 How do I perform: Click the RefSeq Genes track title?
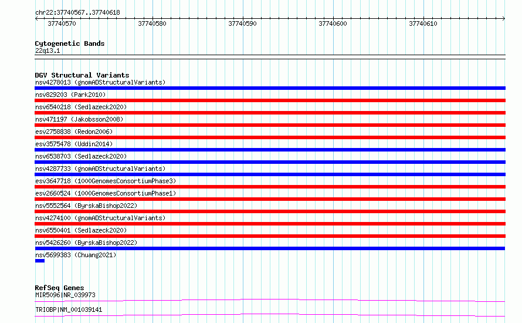[x=60, y=288]
